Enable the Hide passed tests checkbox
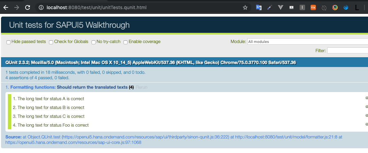 click(9, 42)
